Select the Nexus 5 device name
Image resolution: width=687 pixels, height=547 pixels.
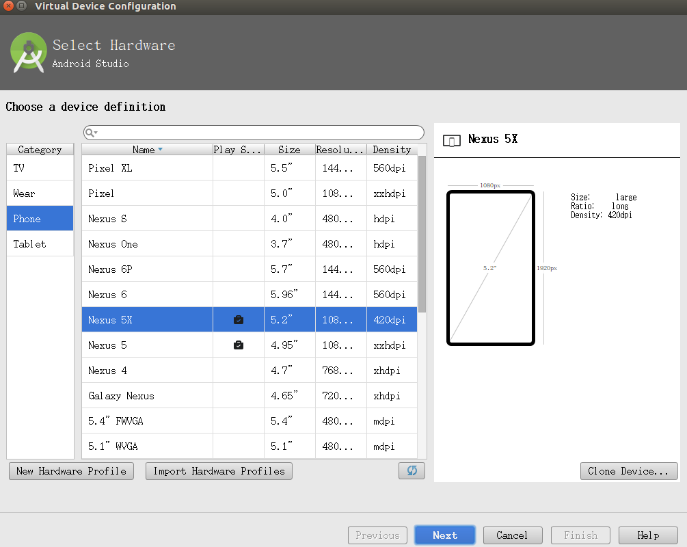pyautogui.click(x=107, y=345)
